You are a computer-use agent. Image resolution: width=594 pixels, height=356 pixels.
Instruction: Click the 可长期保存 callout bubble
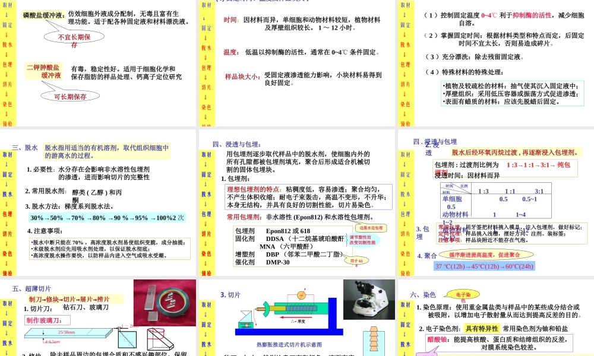70,97
